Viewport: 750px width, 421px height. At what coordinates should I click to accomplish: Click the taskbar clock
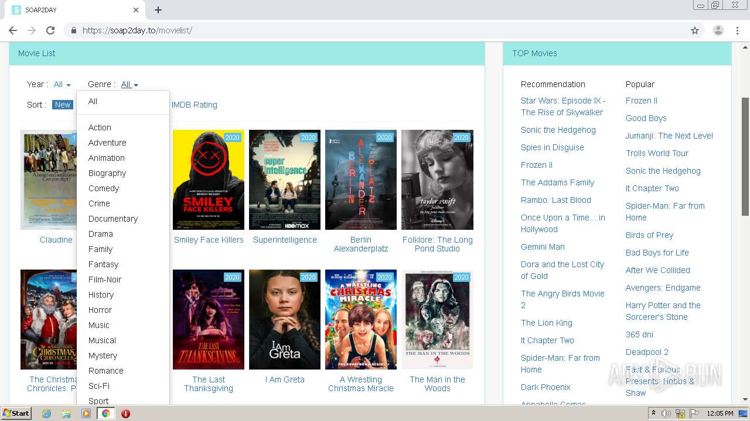(x=720, y=413)
